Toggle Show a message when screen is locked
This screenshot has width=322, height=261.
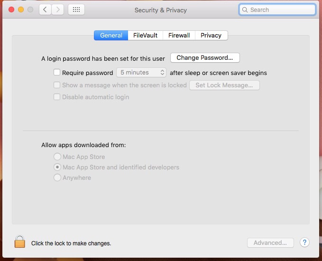click(x=57, y=85)
